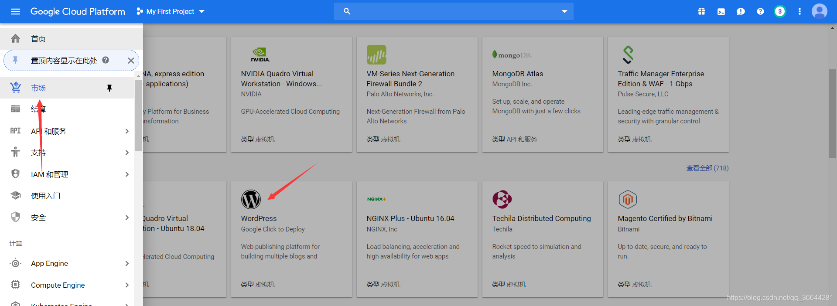The image size is (837, 306).
Task: Open the send feedback icon
Action: [x=741, y=11]
